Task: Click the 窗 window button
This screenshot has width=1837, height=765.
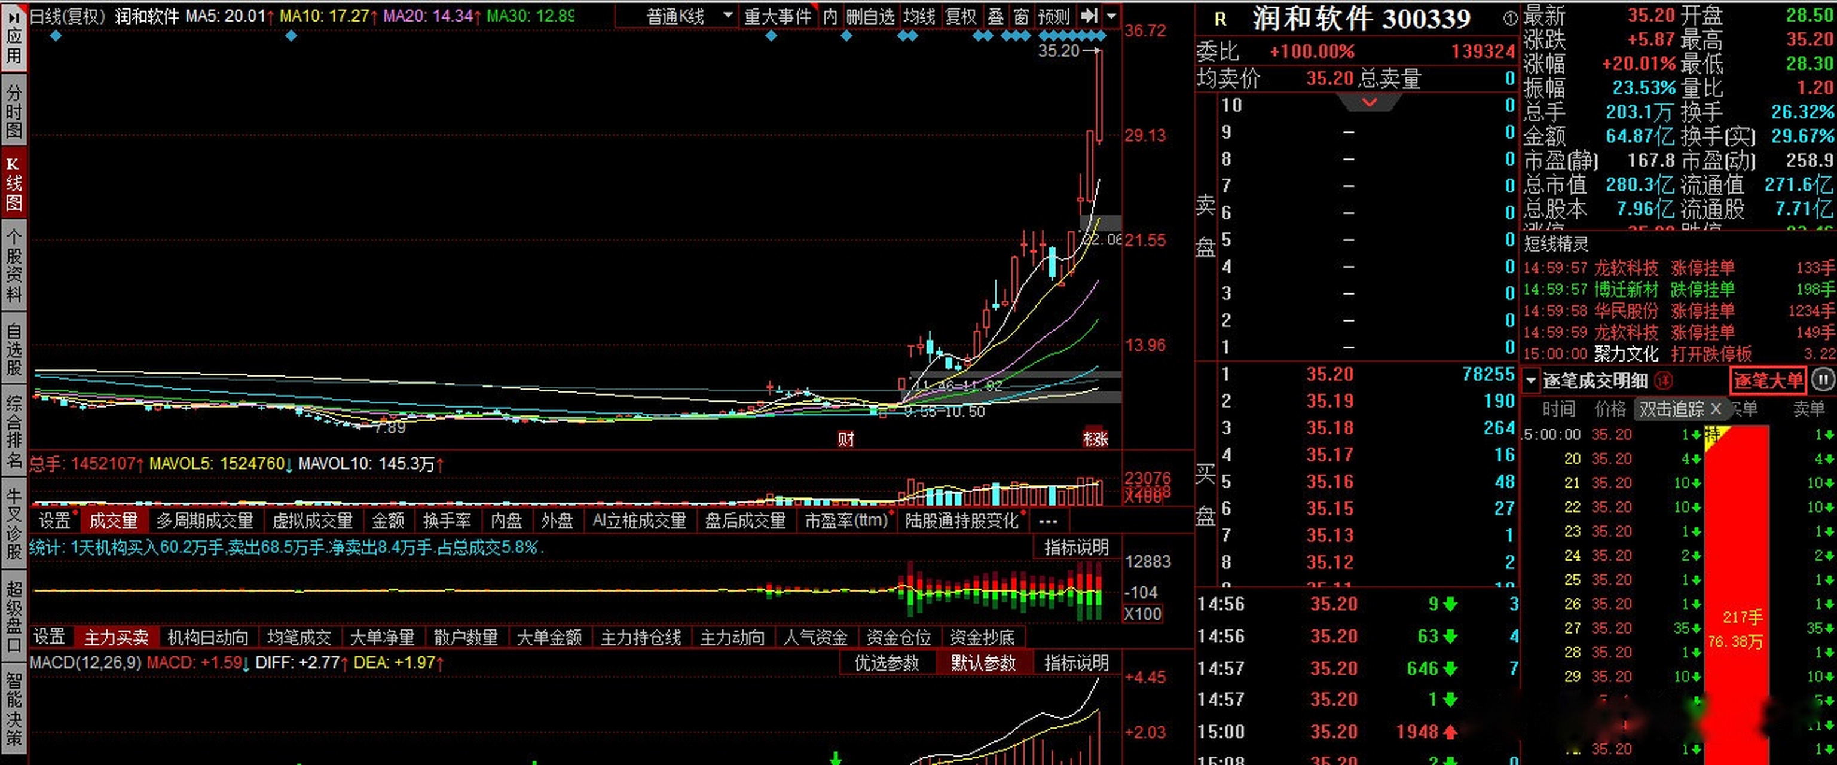Action: (1021, 16)
